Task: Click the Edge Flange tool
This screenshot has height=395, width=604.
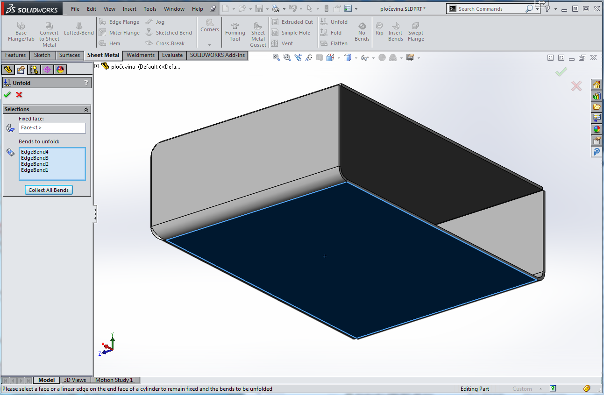Action: tap(119, 22)
